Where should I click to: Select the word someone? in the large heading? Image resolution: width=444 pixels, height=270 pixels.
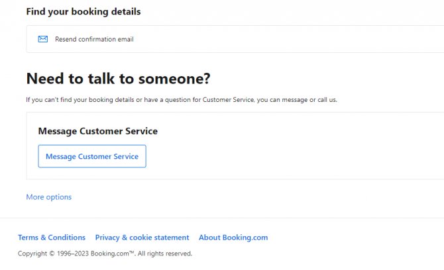[174, 78]
